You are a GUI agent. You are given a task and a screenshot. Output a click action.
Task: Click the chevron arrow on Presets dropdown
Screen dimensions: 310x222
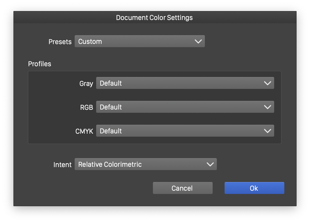198,41
